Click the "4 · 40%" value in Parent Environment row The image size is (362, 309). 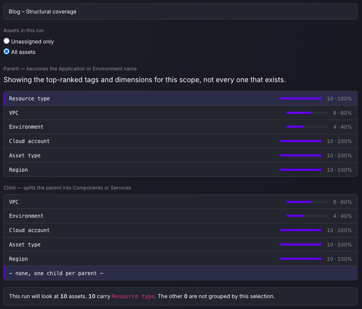(342, 127)
